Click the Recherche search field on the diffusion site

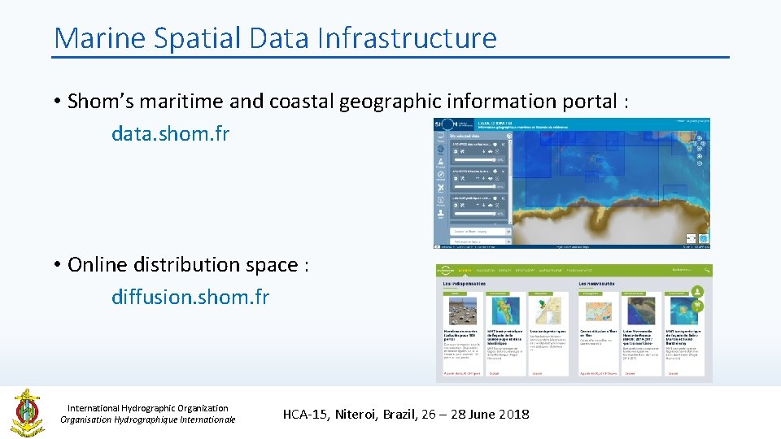682,270
